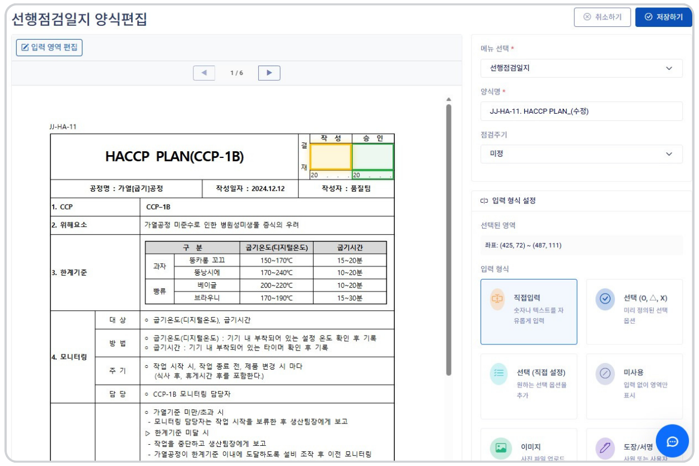Click the purple pen 도장/서명 icon

[605, 448]
